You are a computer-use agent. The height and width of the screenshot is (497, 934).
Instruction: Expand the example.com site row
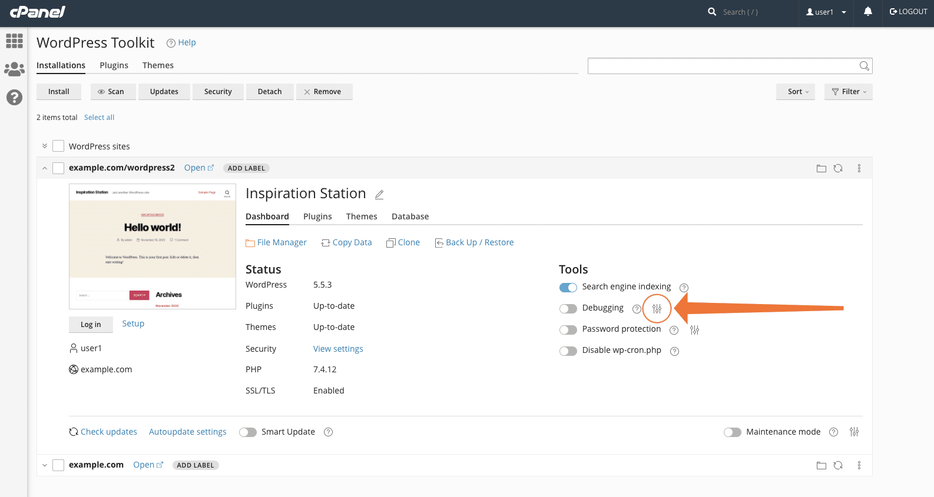[45, 465]
